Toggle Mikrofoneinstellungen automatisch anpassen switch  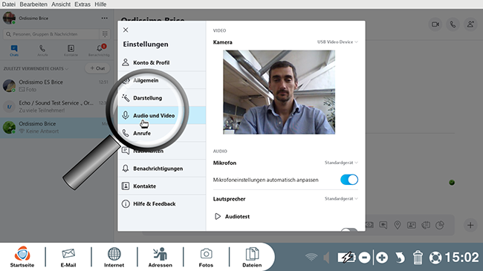tap(349, 180)
